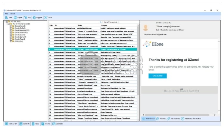Uncheck the [Gmail]/Sent Mail checkbox
This screenshot has width=224, height=127.
(x=11, y=33)
